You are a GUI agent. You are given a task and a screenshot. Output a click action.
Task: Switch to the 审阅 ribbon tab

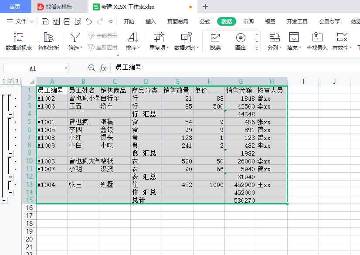click(248, 21)
